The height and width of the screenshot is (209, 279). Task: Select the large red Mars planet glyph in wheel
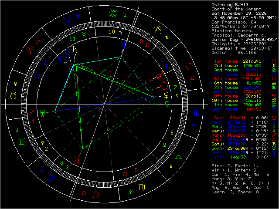(x=160, y=75)
